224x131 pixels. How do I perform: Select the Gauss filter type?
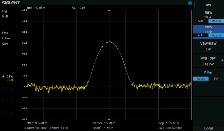coord(201,79)
